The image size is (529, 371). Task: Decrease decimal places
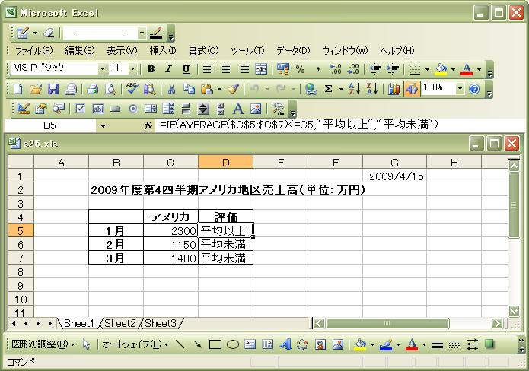pos(354,69)
